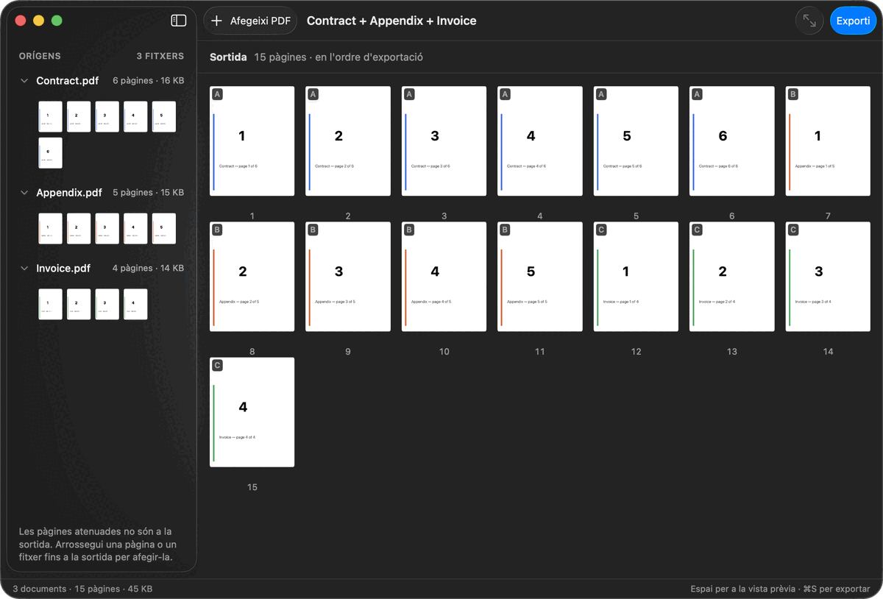Image resolution: width=883 pixels, height=599 pixels.
Task: Select Invoice.pdf page 1 sidebar thumbnail
Action: (x=51, y=305)
